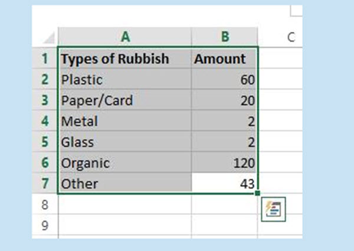Click the fill handle of the selection

pyautogui.click(x=258, y=193)
